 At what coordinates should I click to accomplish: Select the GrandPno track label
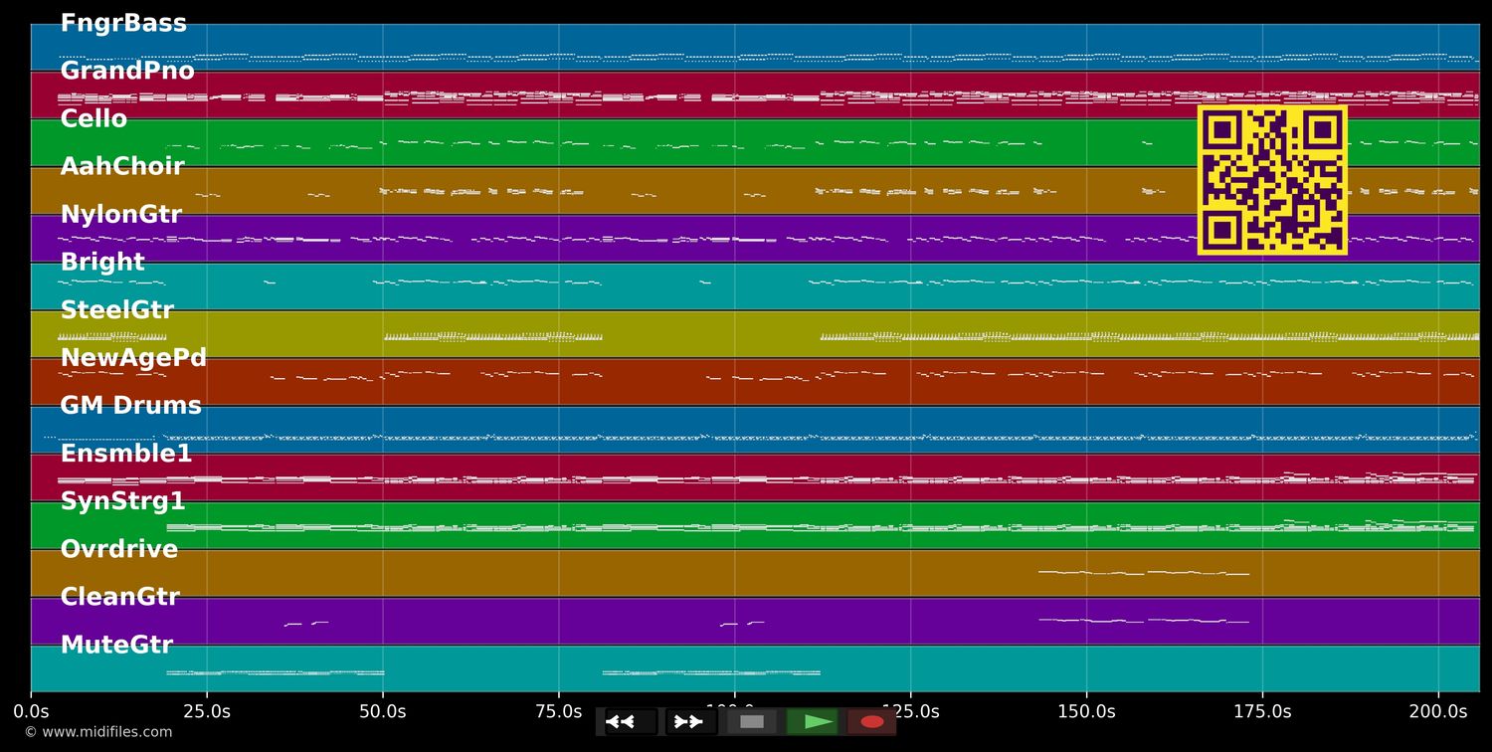127,71
